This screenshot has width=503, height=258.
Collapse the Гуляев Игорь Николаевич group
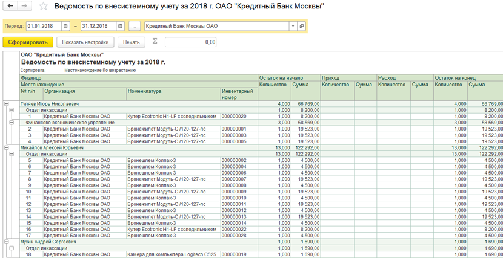pyautogui.click(x=7, y=104)
